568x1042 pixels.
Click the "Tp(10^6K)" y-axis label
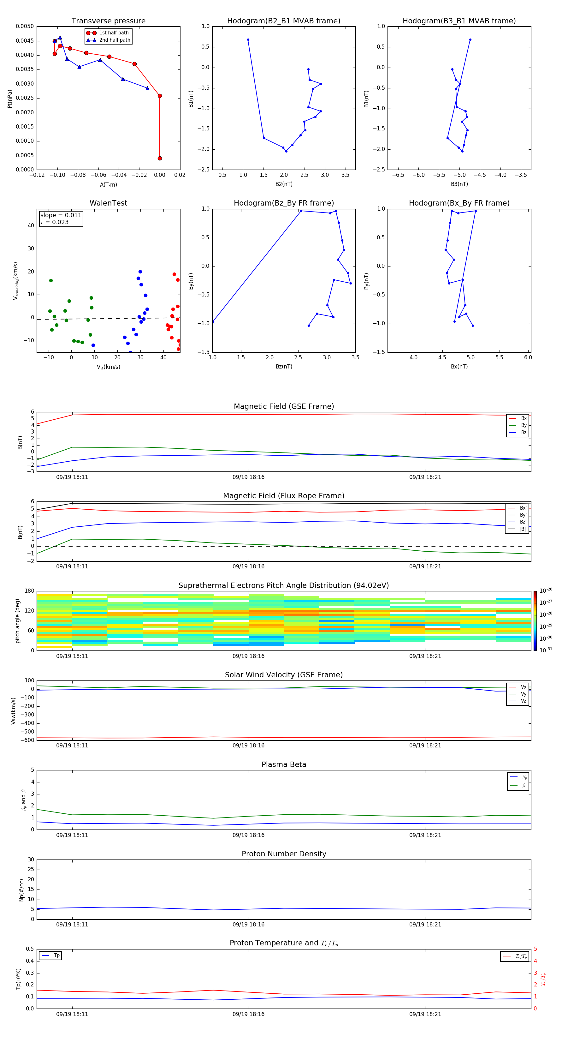18,979
